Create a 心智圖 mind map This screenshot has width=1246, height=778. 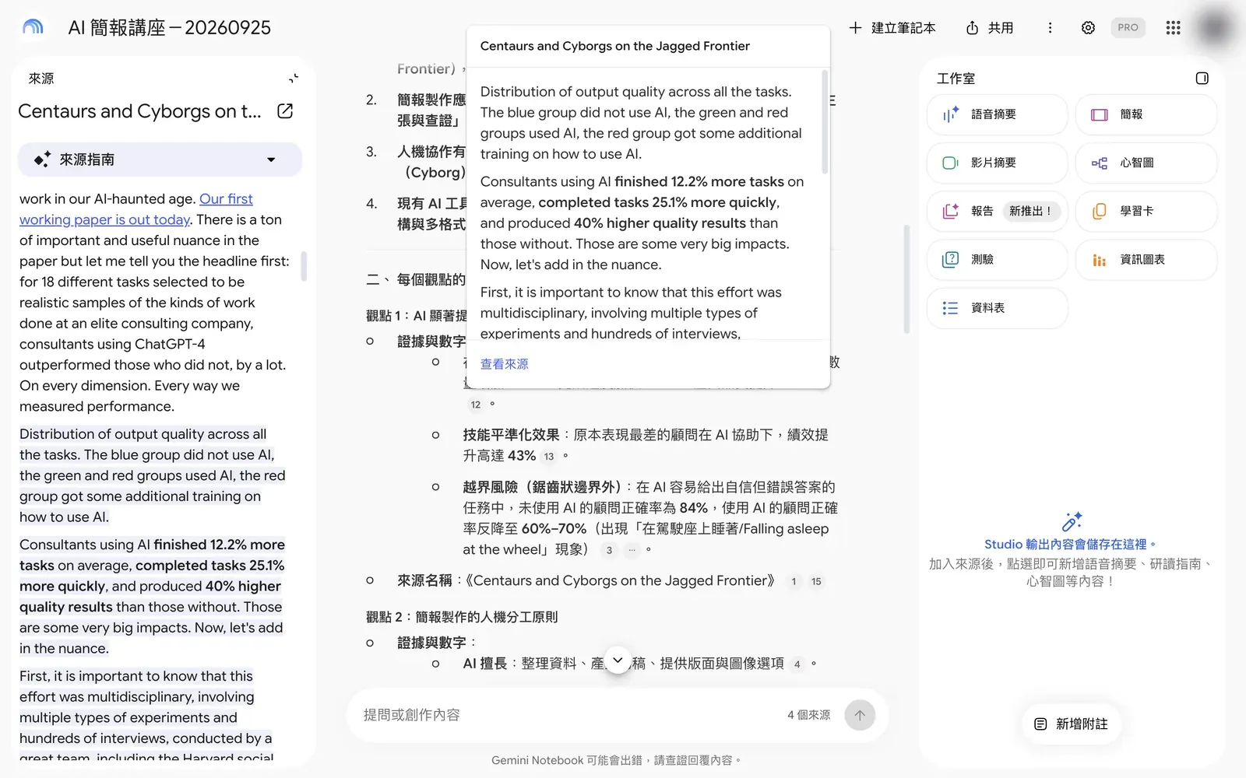(x=1146, y=163)
